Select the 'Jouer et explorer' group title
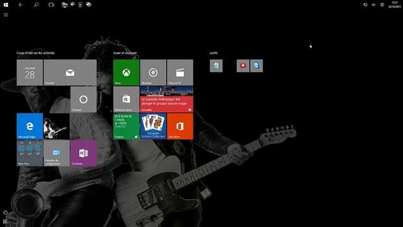Viewport: 403px width, 227px height. pos(125,53)
